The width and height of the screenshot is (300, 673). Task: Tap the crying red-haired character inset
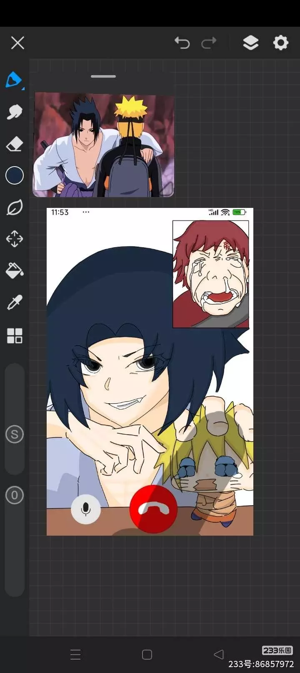pos(211,274)
